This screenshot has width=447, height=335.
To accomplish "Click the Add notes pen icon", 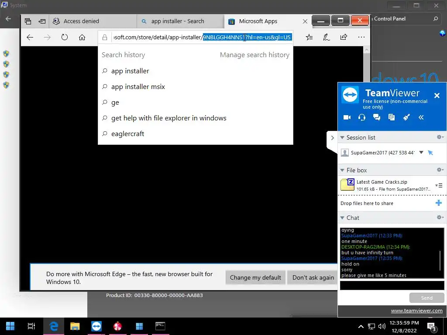I will click(327, 37).
